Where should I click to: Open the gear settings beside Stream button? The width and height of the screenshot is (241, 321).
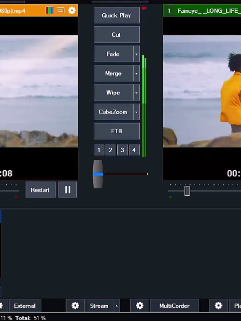[x=75, y=306]
